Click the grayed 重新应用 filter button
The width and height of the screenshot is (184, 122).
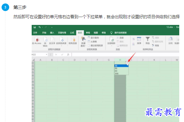click(x=157, y=42)
